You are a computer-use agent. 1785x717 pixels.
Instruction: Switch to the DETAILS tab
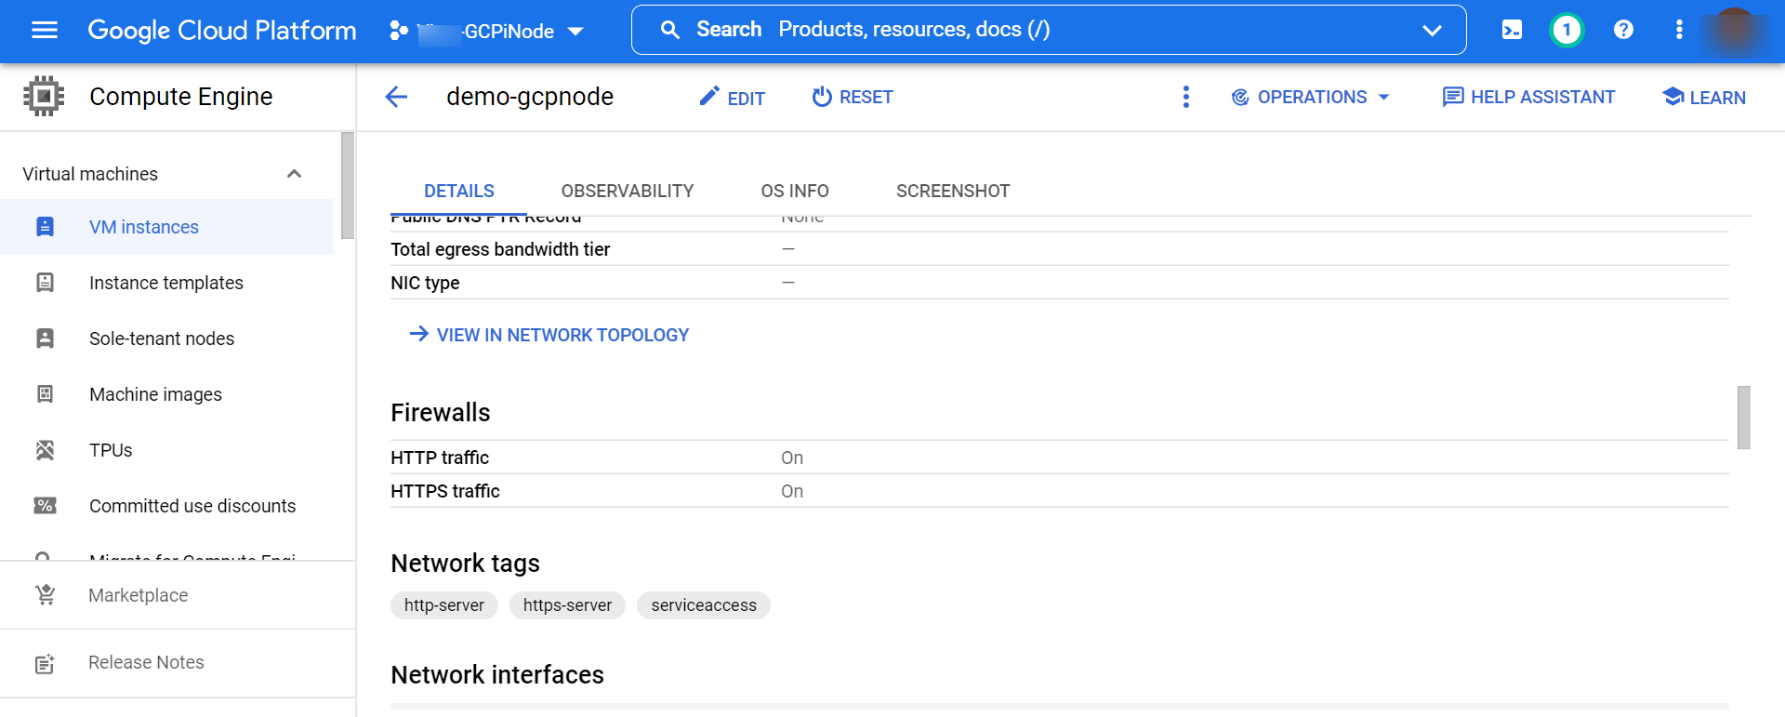459,191
